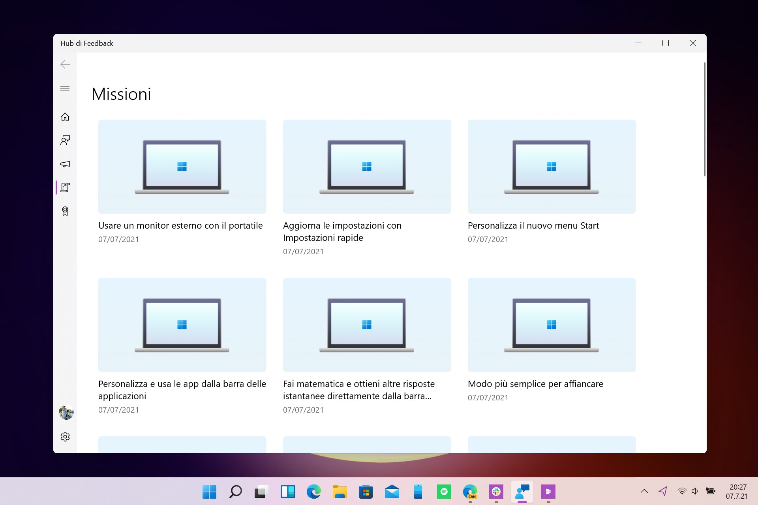Image resolution: width=758 pixels, height=505 pixels.
Task: Open Announcements megaphone icon
Action: point(65,164)
